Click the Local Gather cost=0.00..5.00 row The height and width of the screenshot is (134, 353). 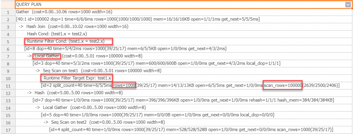click(x=183, y=107)
